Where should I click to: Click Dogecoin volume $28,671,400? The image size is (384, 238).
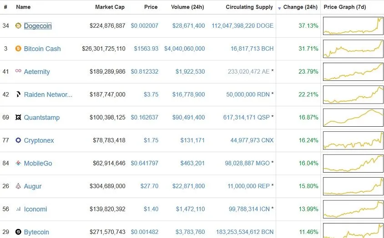[188, 26]
